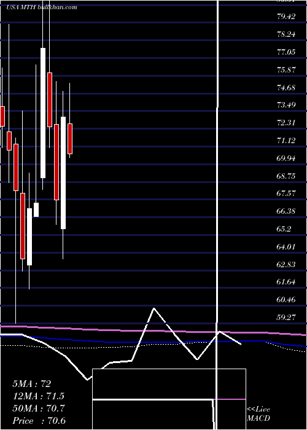Click the peak of the white MACD line
This screenshot has height=430, width=307.
pos(154,308)
